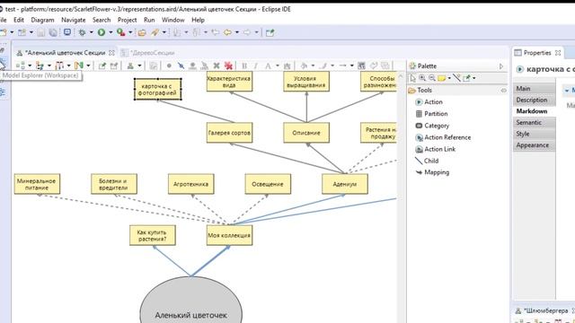575x323 pixels.
Task: Open the Semantic properties tab
Action: click(534, 122)
